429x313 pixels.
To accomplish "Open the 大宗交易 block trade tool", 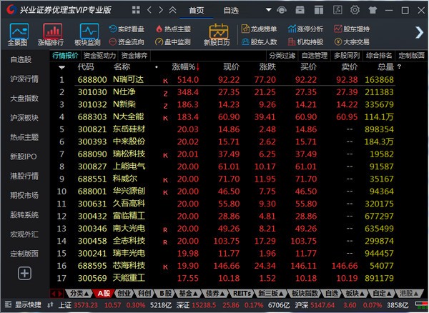I will 352,42.
